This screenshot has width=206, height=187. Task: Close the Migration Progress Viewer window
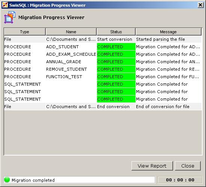pyautogui.click(x=200, y=5)
